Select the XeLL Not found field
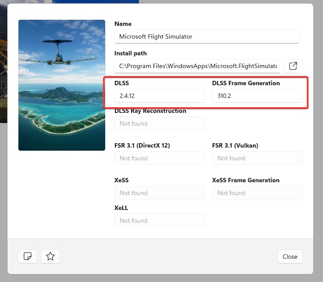Image resolution: width=323 pixels, height=282 pixels. 160,221
